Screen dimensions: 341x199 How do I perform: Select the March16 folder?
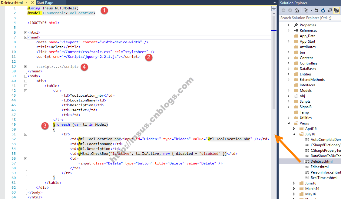pos(312,189)
